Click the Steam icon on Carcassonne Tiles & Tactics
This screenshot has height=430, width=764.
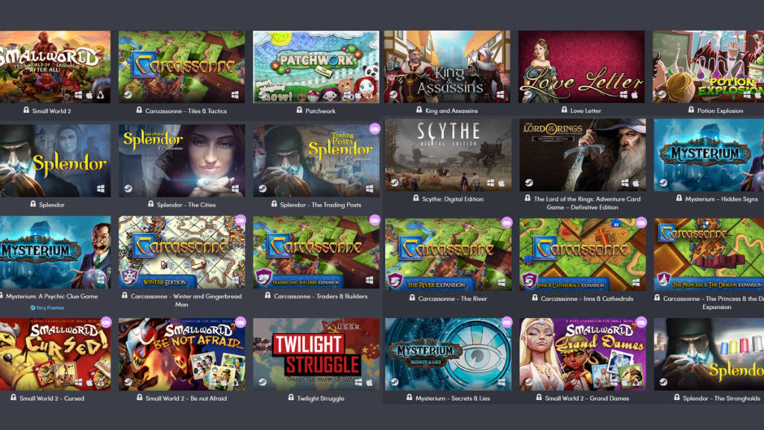[128, 94]
